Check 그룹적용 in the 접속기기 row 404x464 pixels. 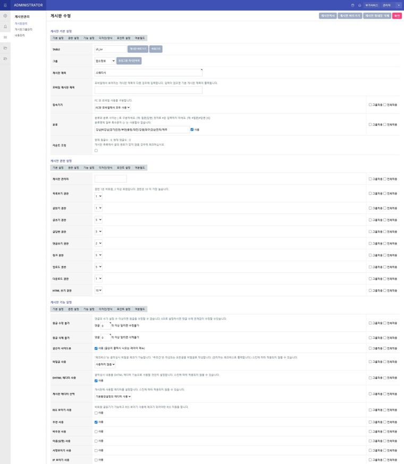[x=370, y=105]
